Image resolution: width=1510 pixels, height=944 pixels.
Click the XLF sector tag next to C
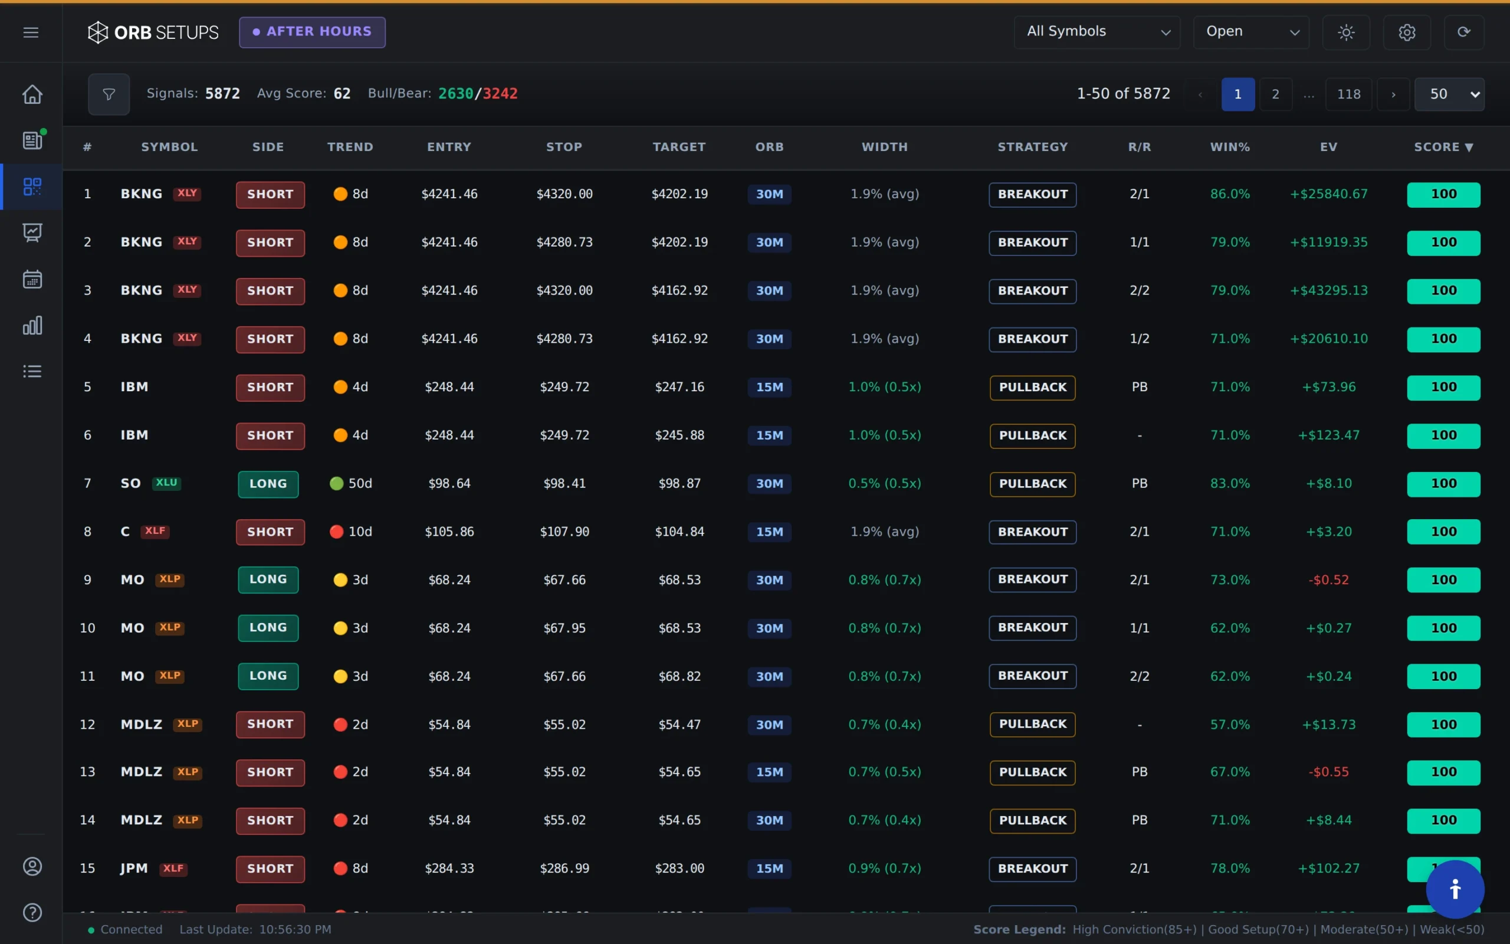click(x=155, y=530)
